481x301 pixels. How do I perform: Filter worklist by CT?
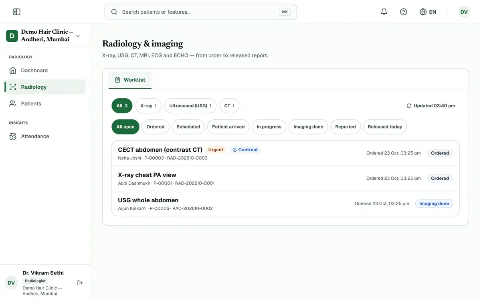(x=229, y=106)
